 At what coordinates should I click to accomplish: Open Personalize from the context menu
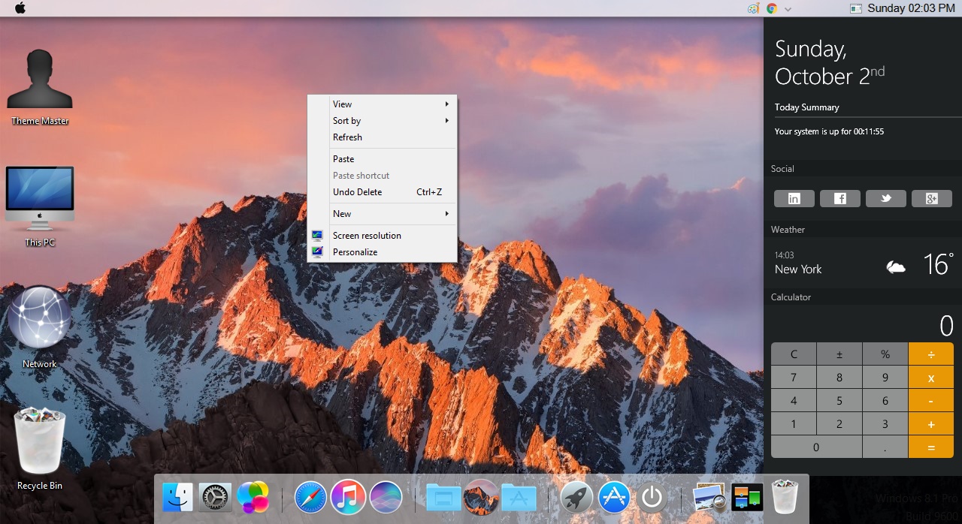(383, 252)
